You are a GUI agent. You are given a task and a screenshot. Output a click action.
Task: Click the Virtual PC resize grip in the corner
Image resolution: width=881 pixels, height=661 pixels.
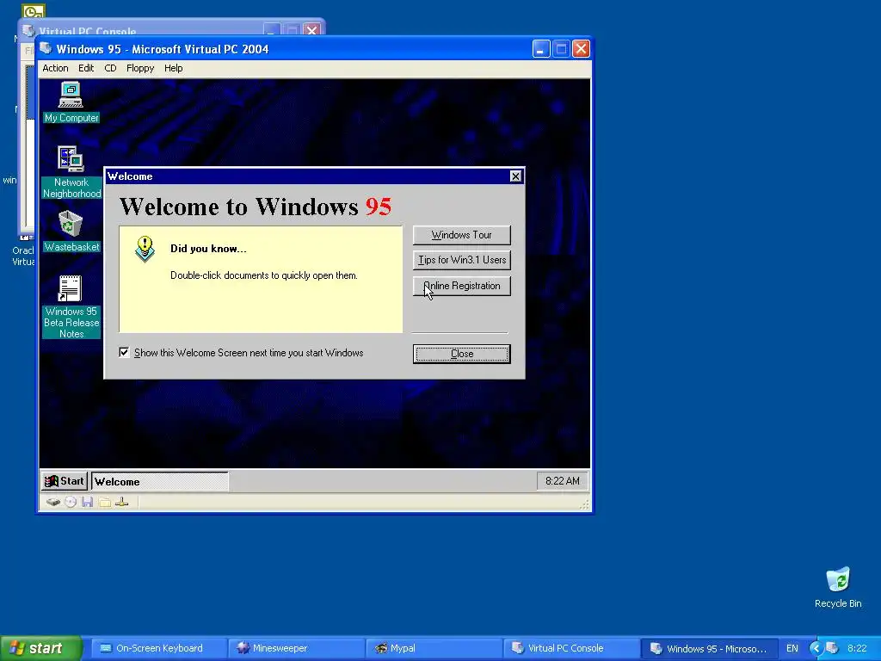coord(584,504)
